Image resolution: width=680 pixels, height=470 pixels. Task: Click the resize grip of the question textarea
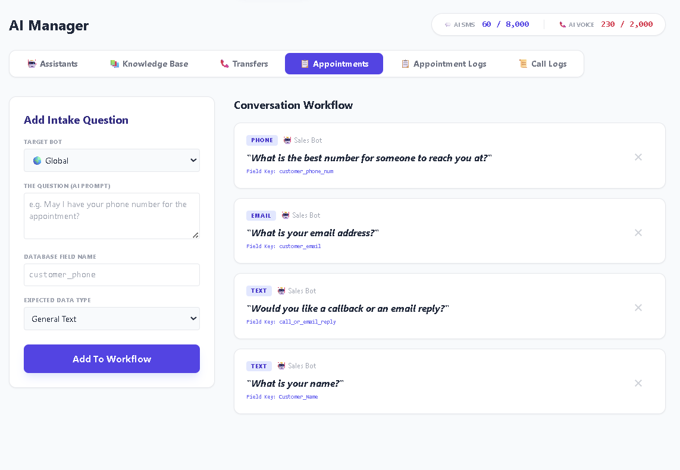click(196, 235)
